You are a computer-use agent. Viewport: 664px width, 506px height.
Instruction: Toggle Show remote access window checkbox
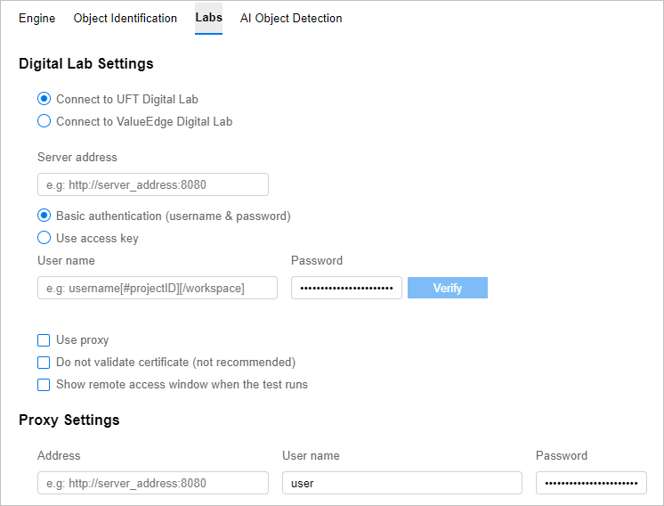(x=44, y=385)
